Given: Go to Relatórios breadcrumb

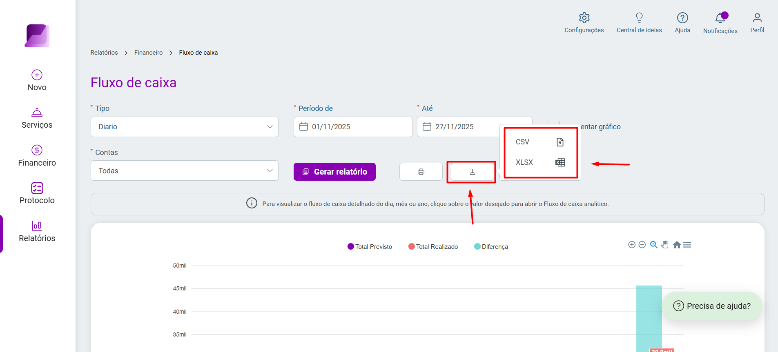Looking at the screenshot, I should (104, 53).
